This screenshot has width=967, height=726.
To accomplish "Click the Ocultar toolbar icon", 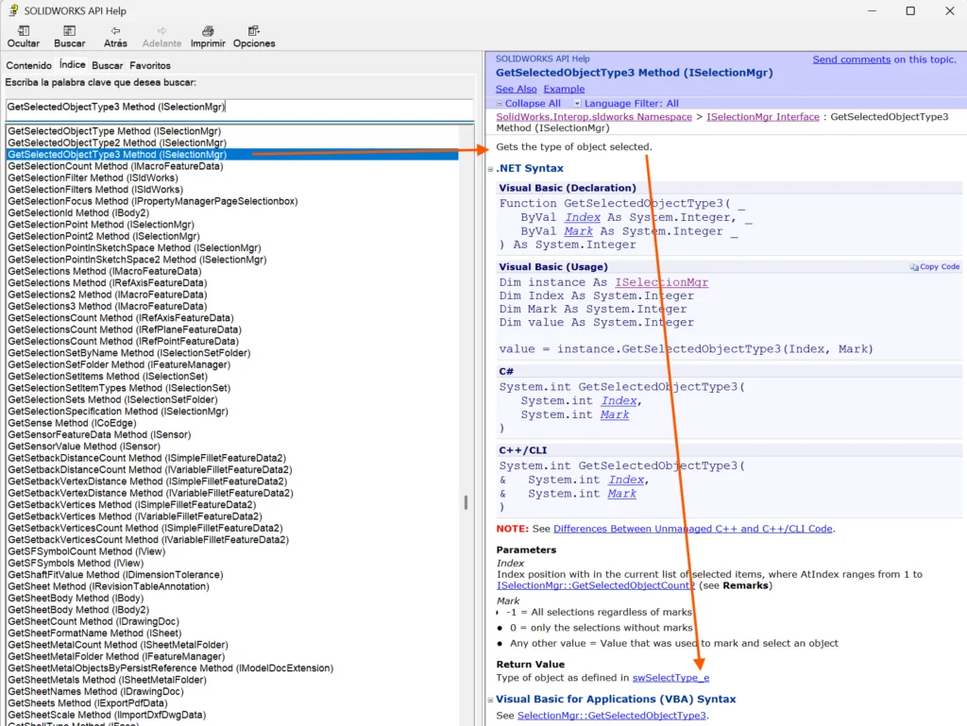I will (24, 31).
